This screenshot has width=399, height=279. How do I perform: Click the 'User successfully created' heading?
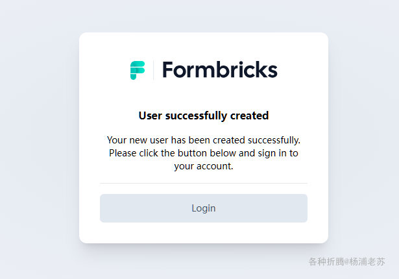tap(203, 116)
